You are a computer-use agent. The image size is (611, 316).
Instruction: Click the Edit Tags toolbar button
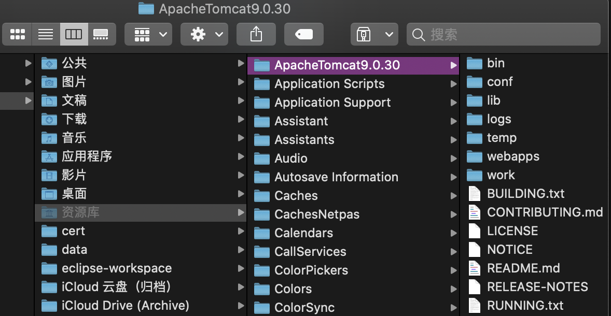(304, 34)
